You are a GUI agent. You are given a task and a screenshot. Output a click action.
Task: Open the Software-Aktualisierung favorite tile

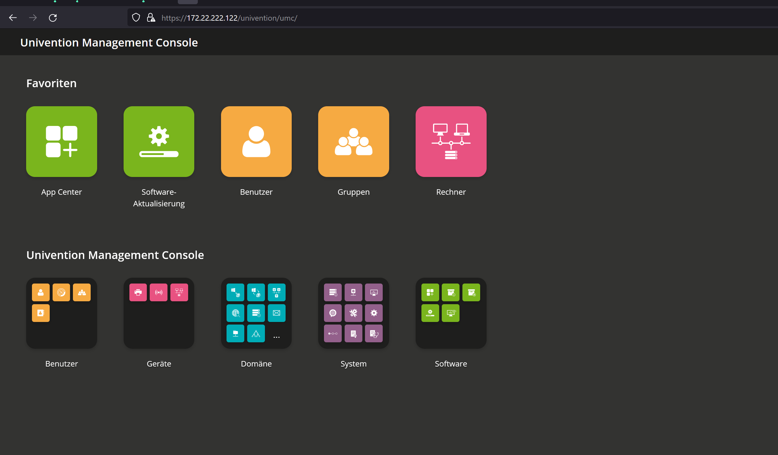point(159,141)
